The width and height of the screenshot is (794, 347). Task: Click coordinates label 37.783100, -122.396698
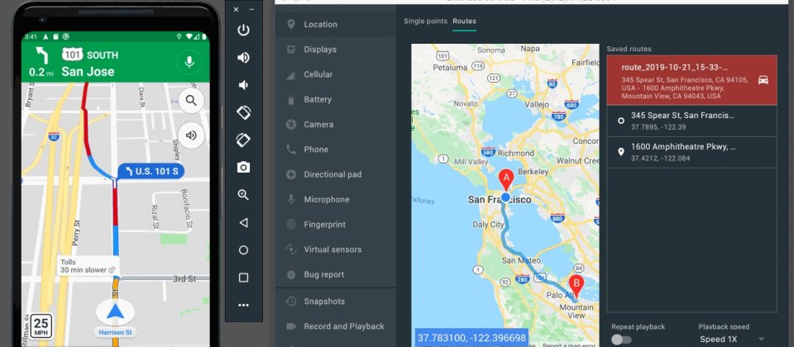tap(471, 337)
